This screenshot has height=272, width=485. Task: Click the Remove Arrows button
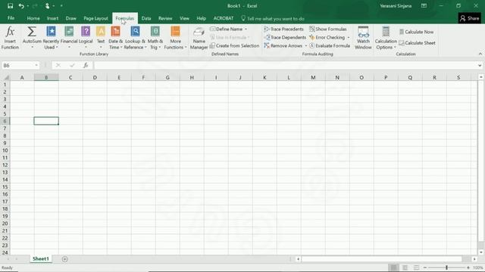coord(283,45)
